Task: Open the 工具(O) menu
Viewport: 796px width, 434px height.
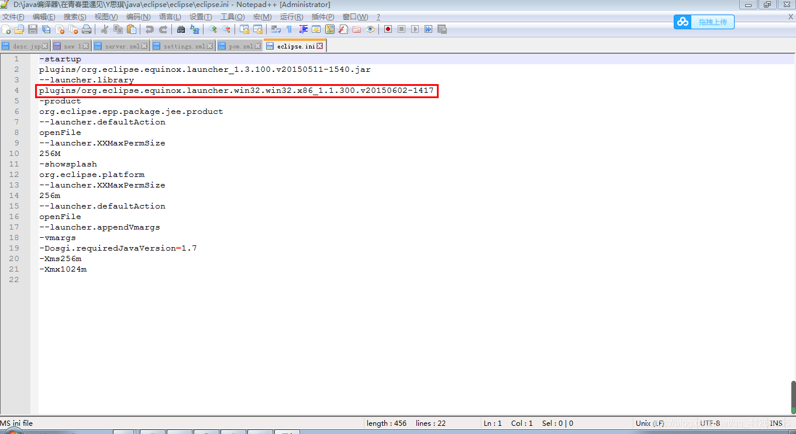Action: pyautogui.click(x=232, y=17)
